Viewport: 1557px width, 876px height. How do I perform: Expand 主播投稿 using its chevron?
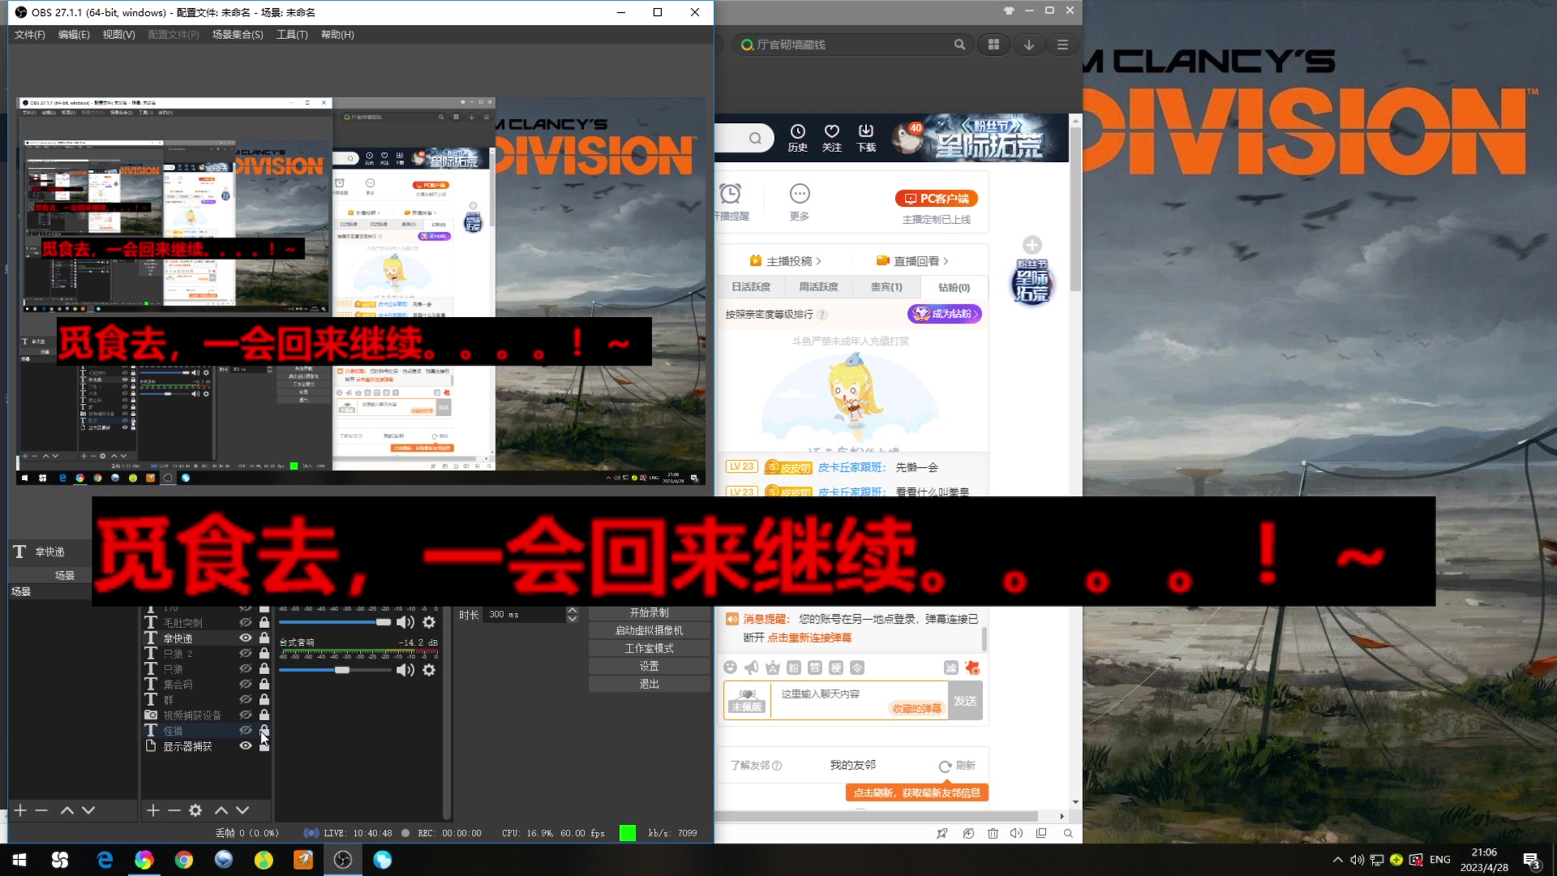click(x=819, y=261)
